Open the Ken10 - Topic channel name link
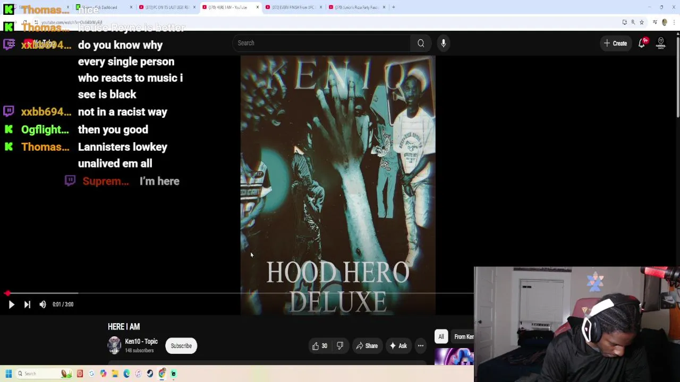680x382 pixels. (141, 342)
